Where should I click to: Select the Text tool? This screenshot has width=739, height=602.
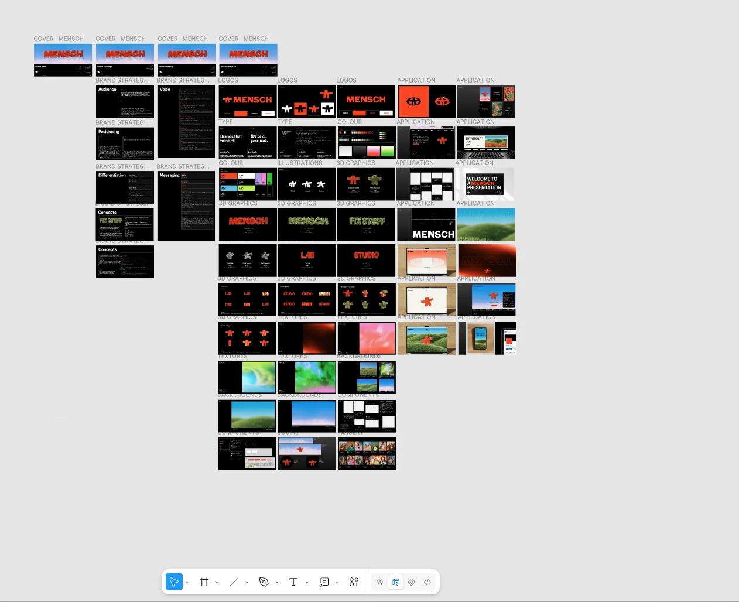click(x=293, y=582)
